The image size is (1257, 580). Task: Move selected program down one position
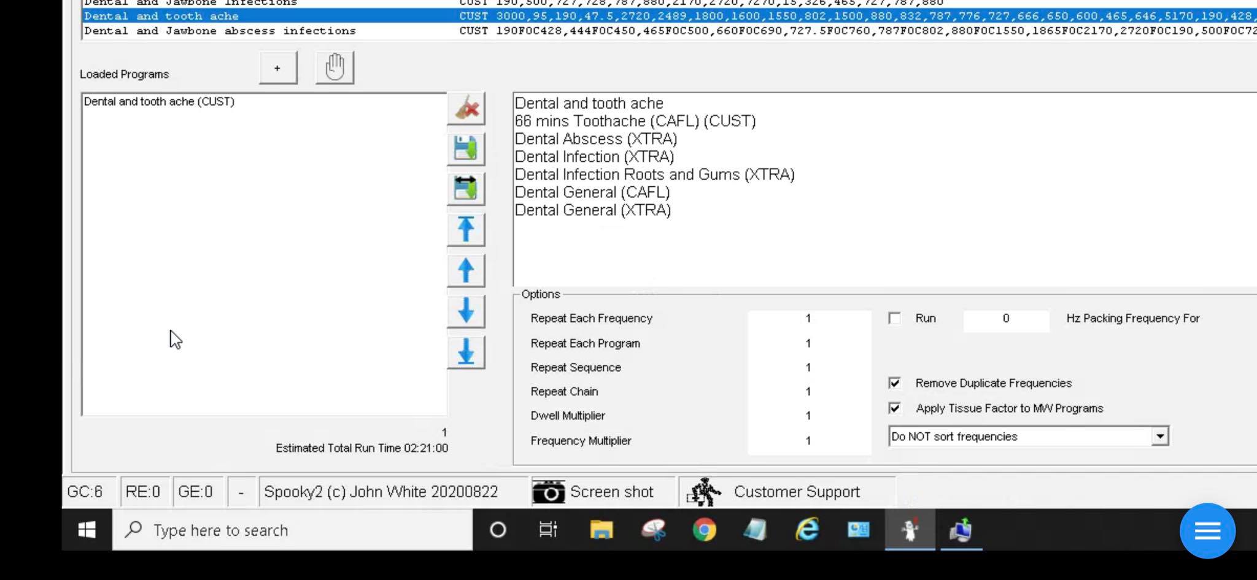466,311
